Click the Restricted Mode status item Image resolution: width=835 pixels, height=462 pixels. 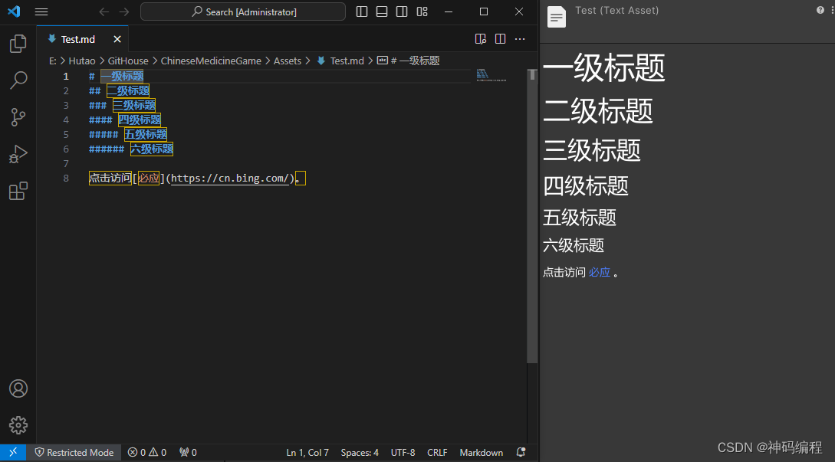(x=74, y=452)
